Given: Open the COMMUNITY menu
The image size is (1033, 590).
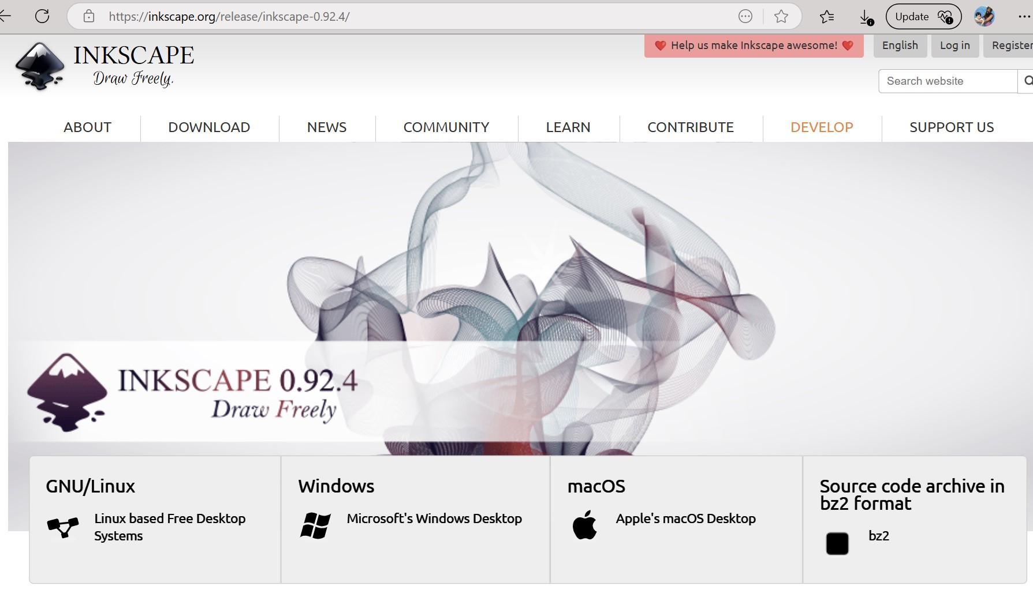Looking at the screenshot, I should tap(446, 127).
